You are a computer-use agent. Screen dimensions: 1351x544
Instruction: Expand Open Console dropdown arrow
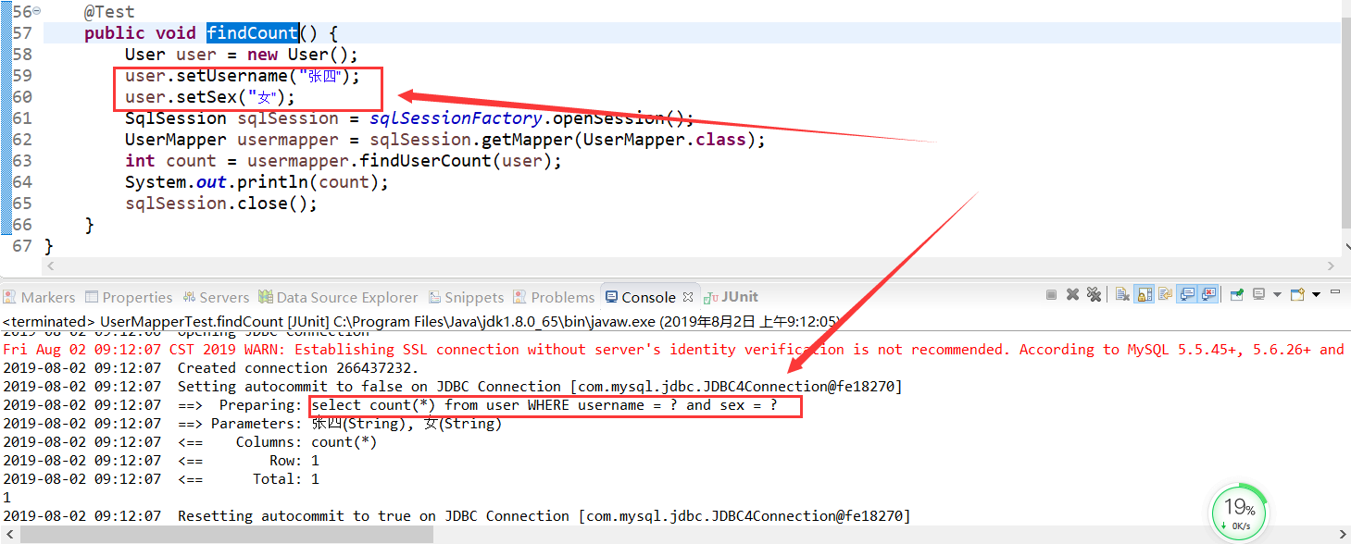pyautogui.click(x=1316, y=294)
